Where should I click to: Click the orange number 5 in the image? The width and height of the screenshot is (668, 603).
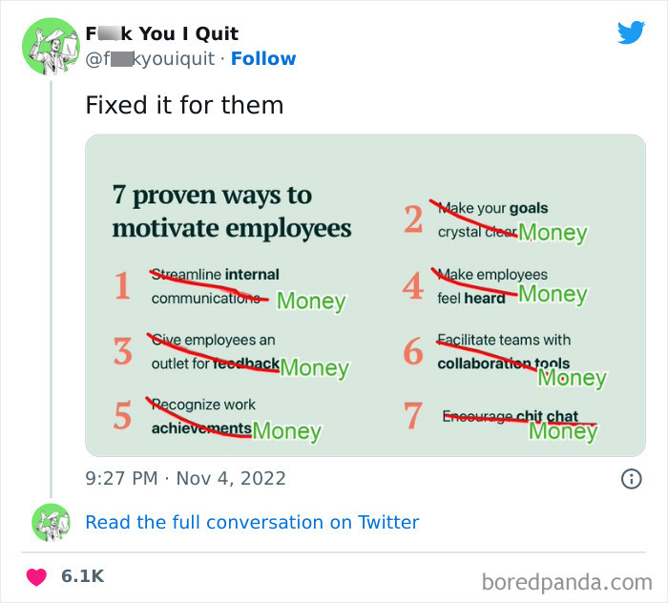click(122, 416)
